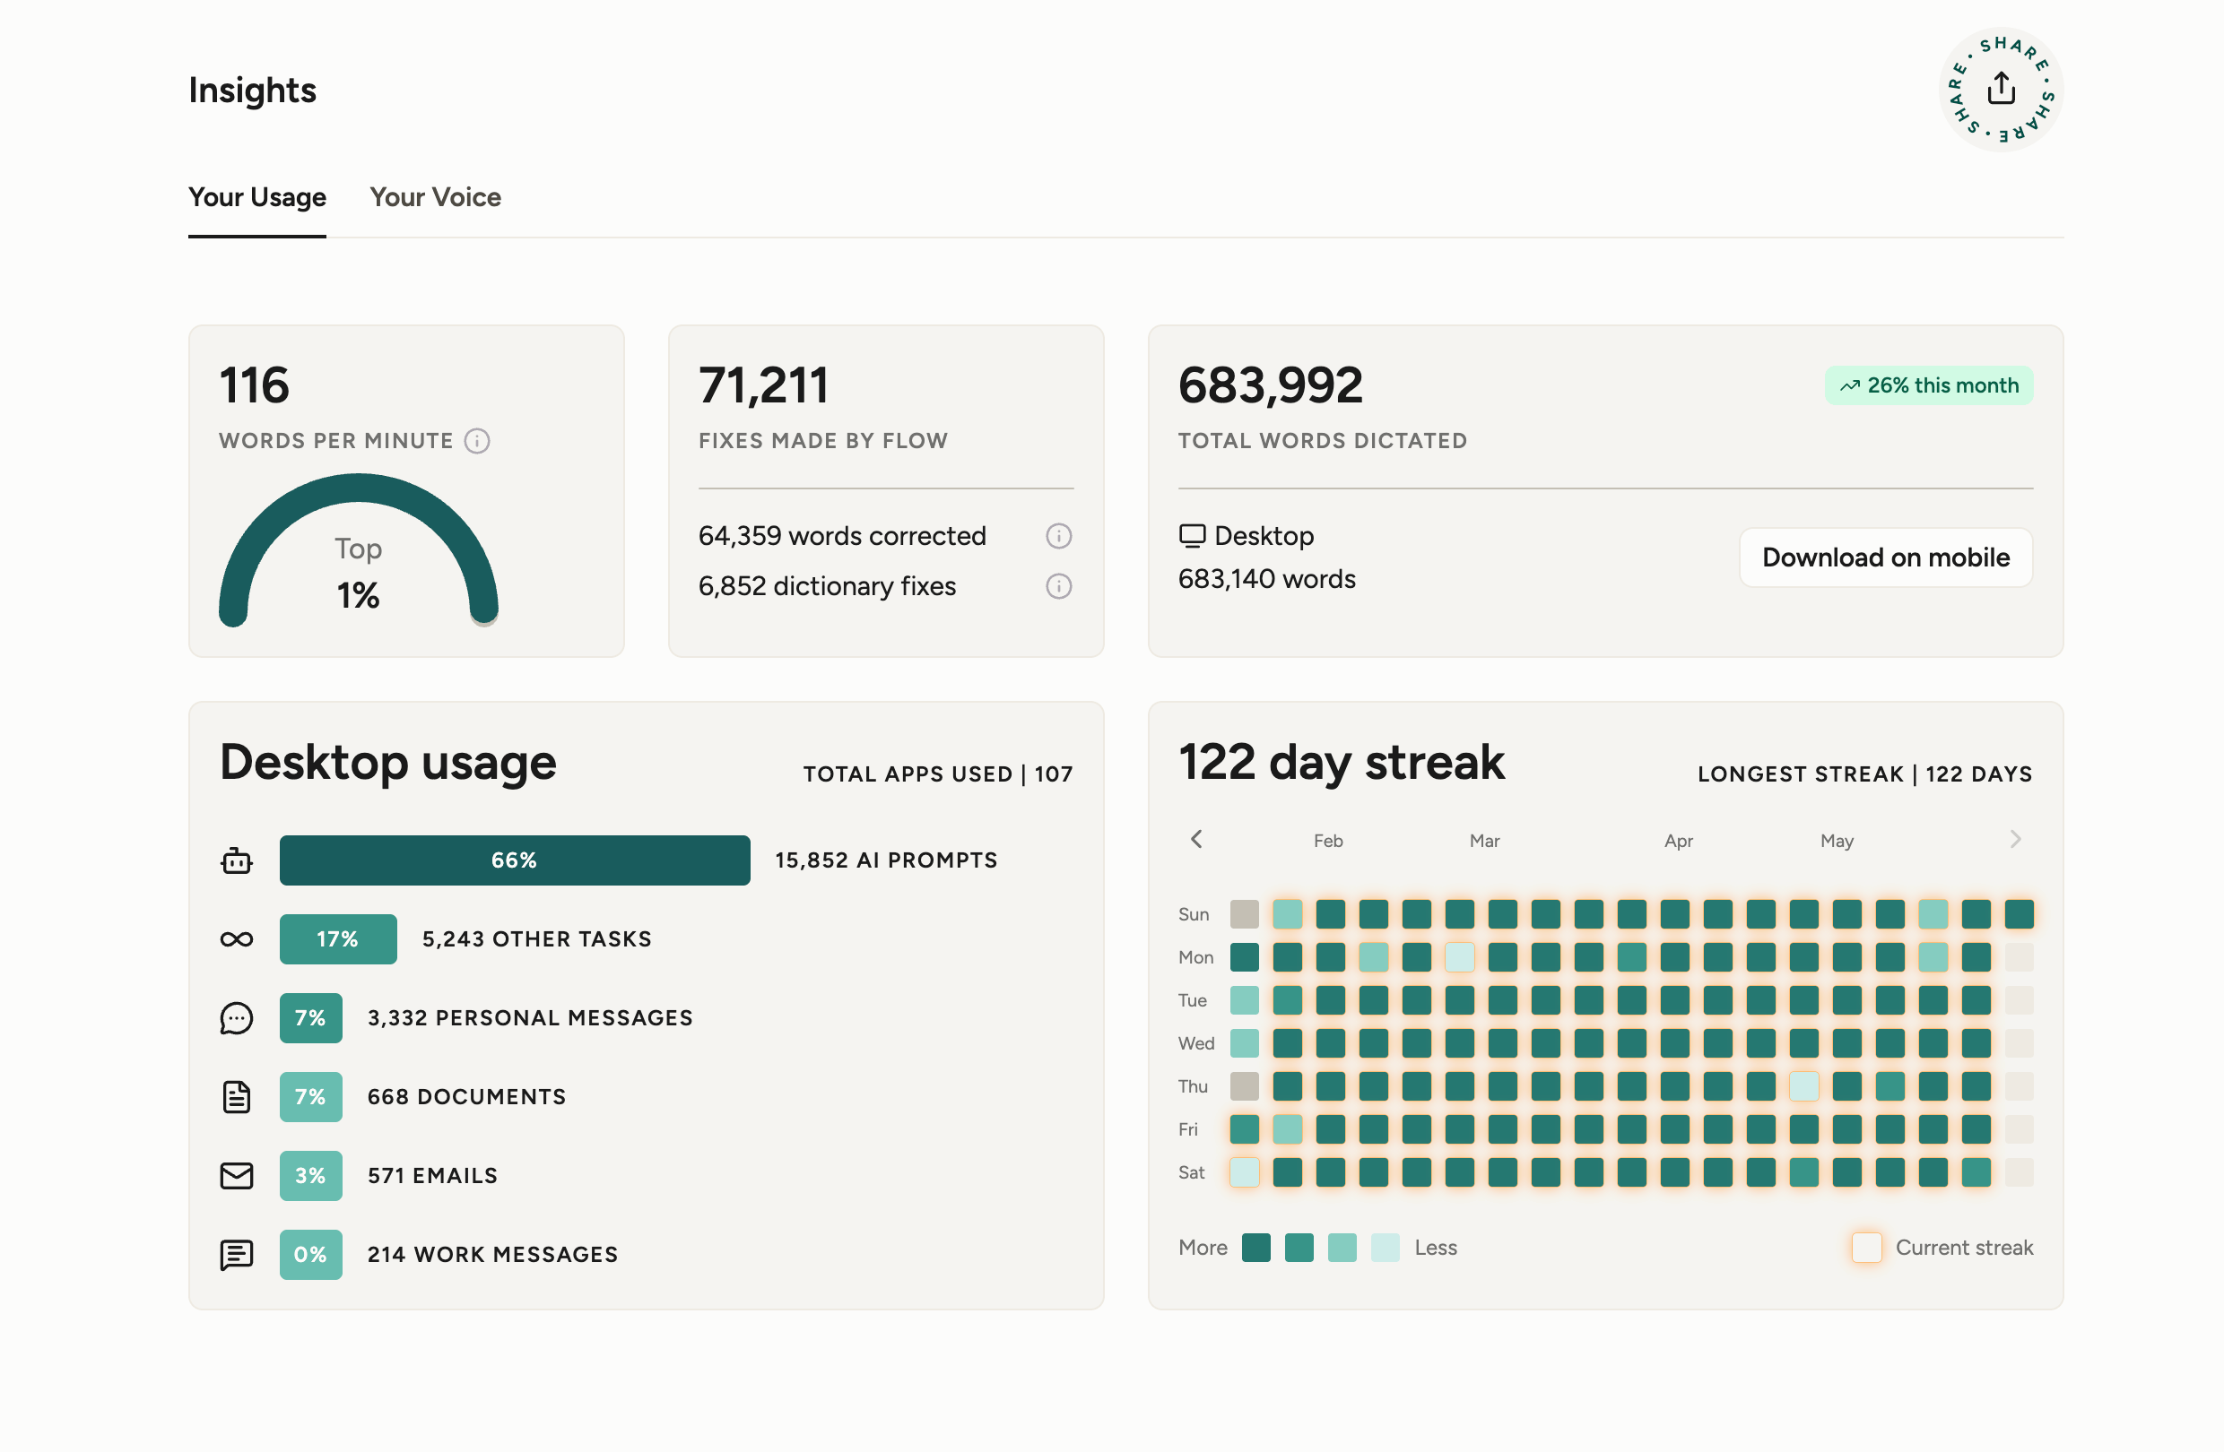Viewport: 2224px width, 1452px height.
Task: Click the infinity icon for other tasks
Action: [237, 939]
